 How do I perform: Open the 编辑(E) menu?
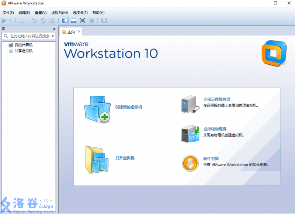[24, 13]
